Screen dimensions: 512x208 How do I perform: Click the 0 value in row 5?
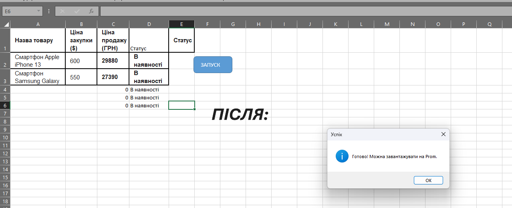point(113,97)
